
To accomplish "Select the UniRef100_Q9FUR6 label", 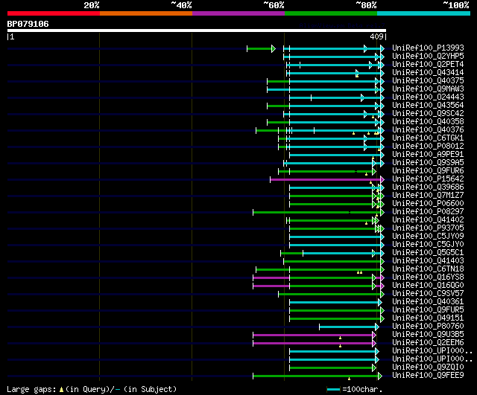I will tap(428, 171).
